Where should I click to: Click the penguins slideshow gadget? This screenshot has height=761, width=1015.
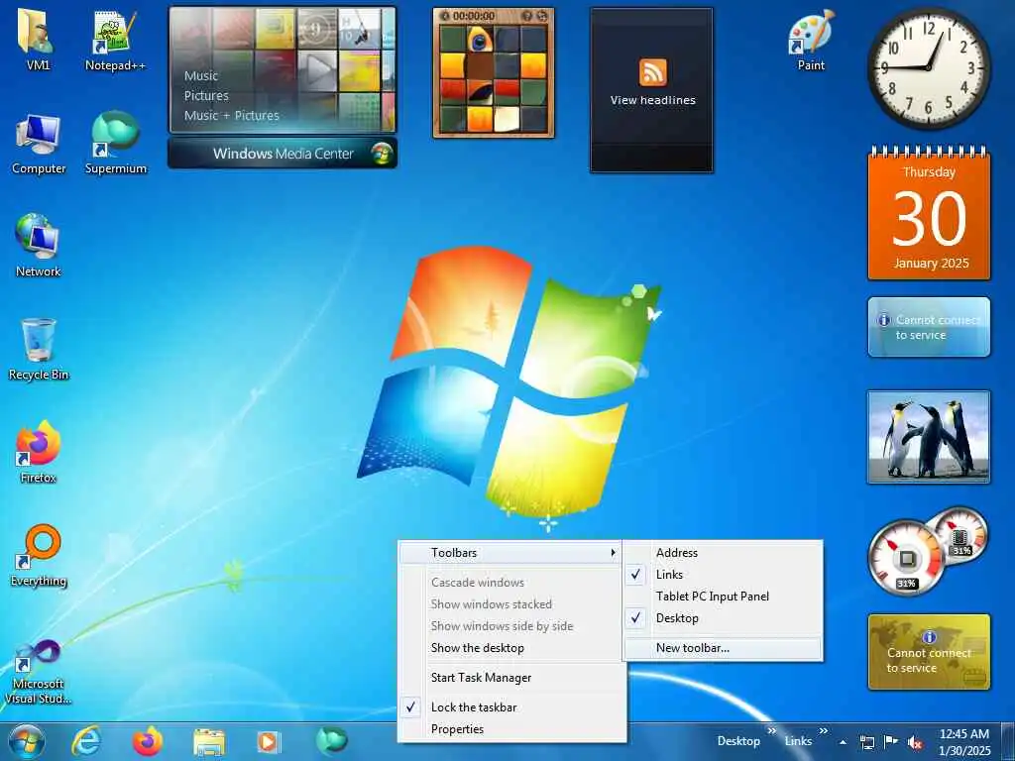tap(928, 437)
